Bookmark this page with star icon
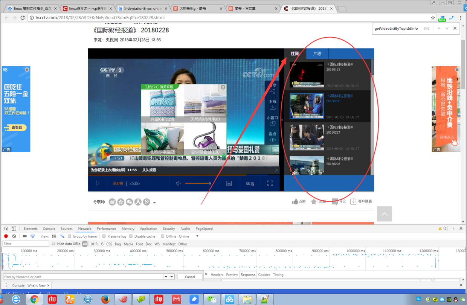The width and height of the screenshot is (467, 305). click(x=433, y=18)
